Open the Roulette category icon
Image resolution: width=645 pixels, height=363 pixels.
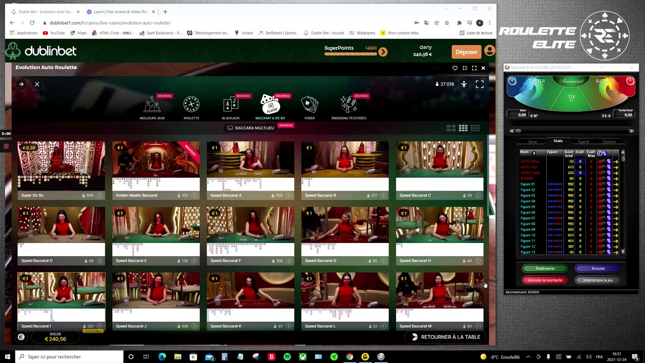(x=191, y=104)
